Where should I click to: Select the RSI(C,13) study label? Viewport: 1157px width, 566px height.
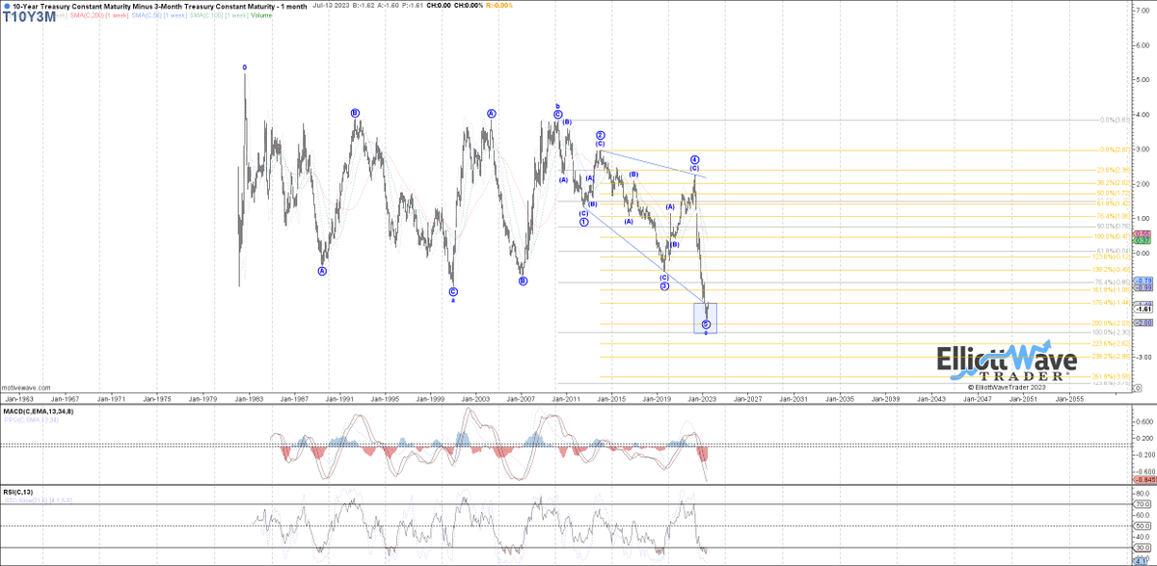[17, 493]
